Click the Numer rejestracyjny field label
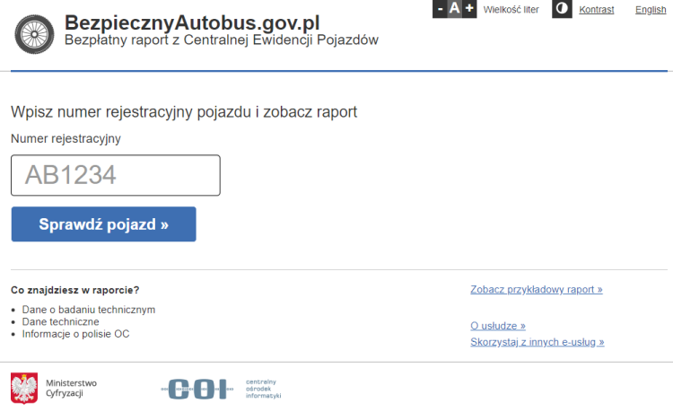 [66, 138]
